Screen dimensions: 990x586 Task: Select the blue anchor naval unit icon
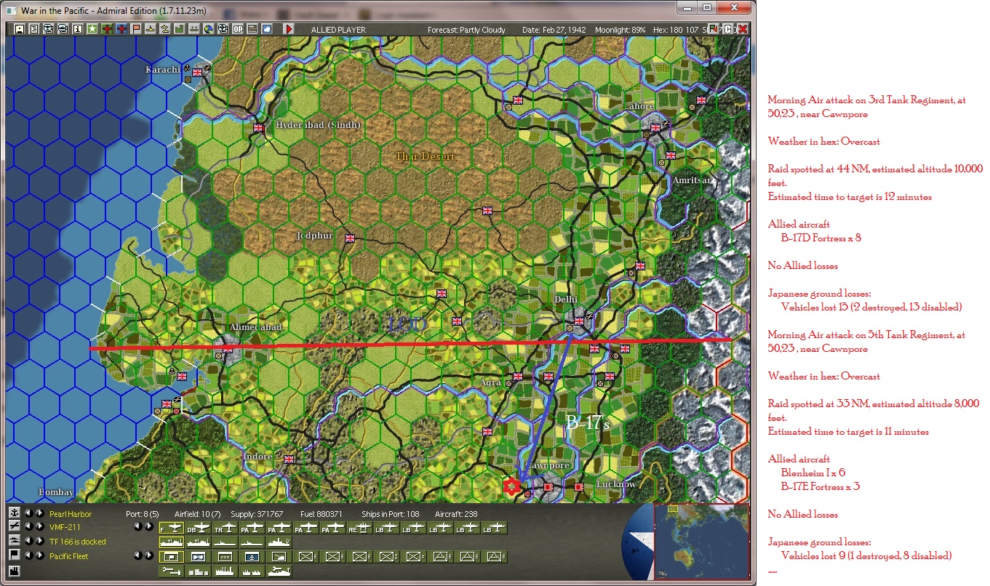pyautogui.click(x=252, y=557)
